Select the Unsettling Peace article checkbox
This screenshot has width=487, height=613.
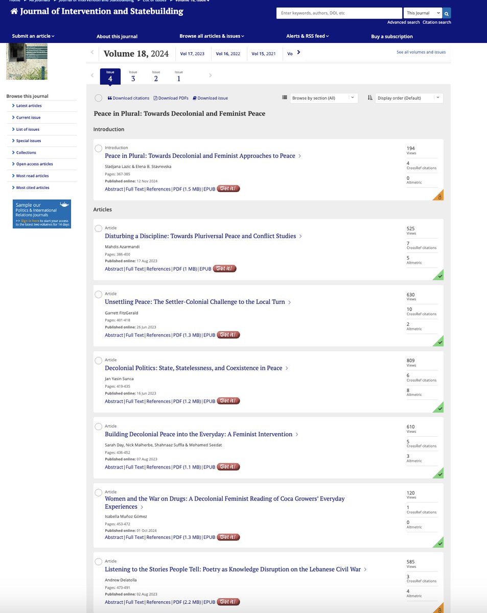click(x=99, y=294)
